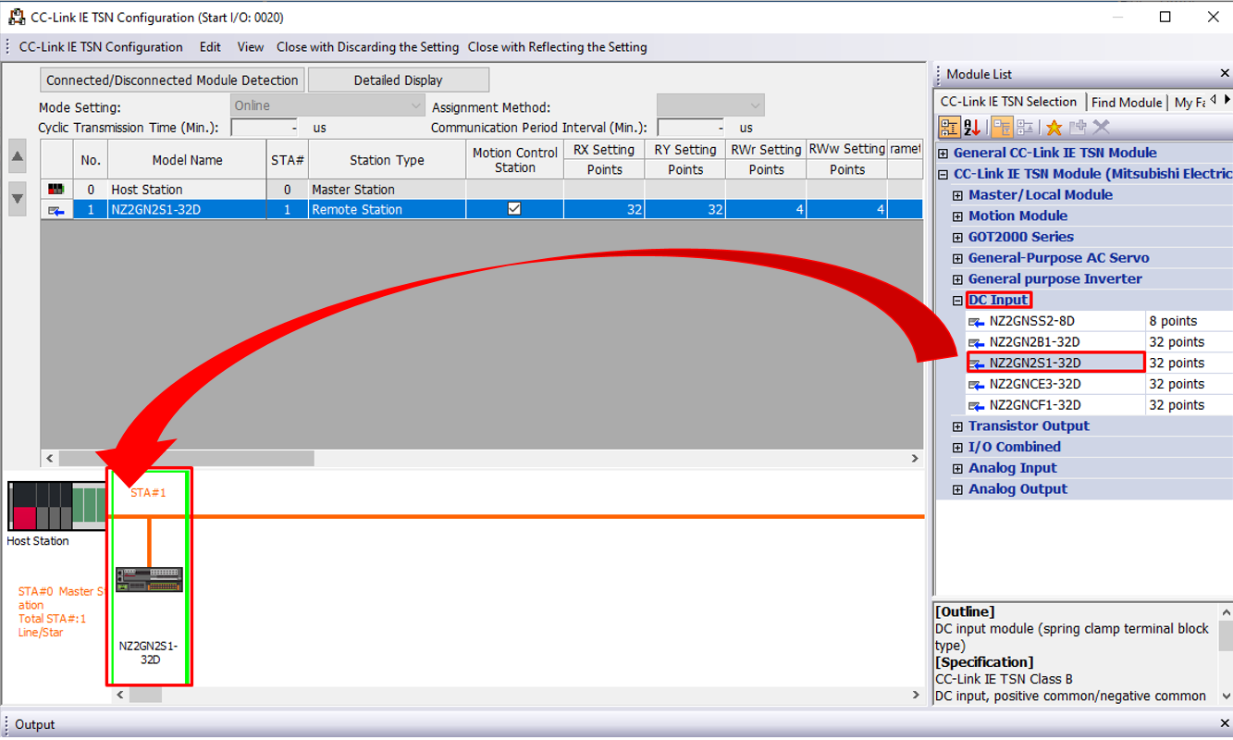
Task: Click the Cyclic Transmission Time input field
Action: pos(264,128)
